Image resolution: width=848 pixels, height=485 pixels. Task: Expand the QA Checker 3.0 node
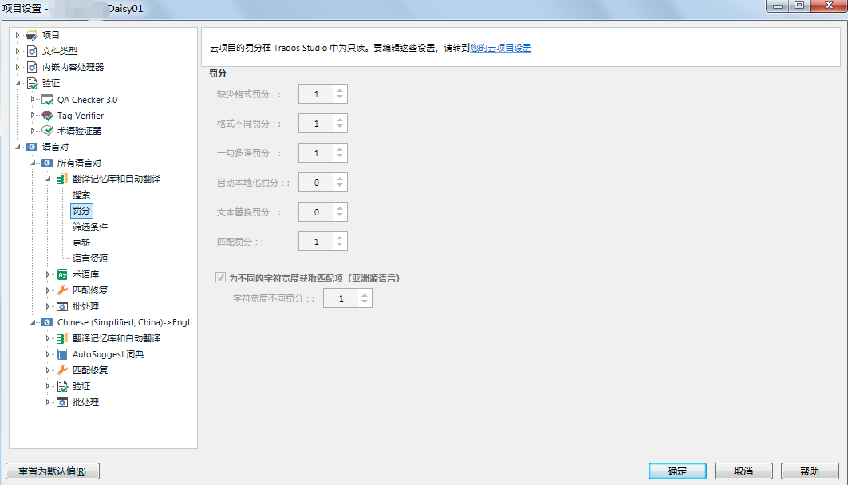[33, 100]
